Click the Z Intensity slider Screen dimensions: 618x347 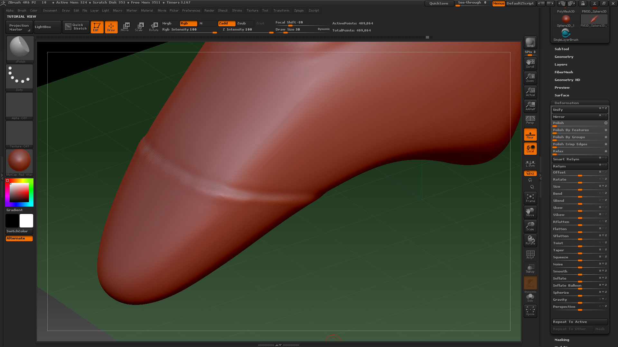247,30
